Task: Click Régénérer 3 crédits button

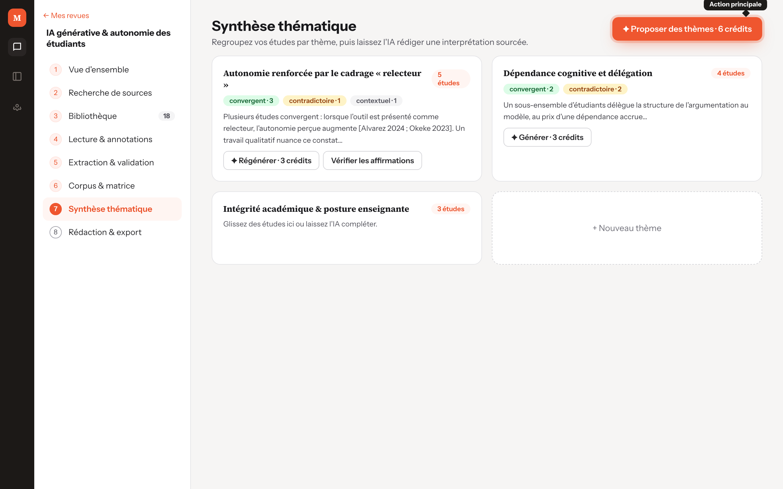Action: (x=271, y=160)
